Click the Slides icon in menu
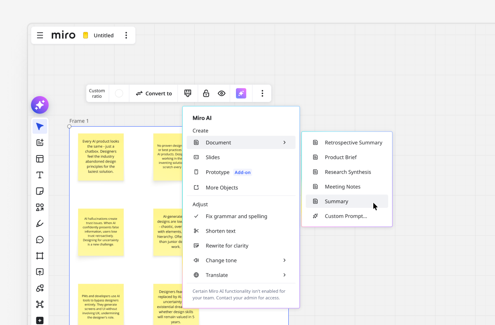This screenshot has width=495, height=325. pyautogui.click(x=196, y=157)
